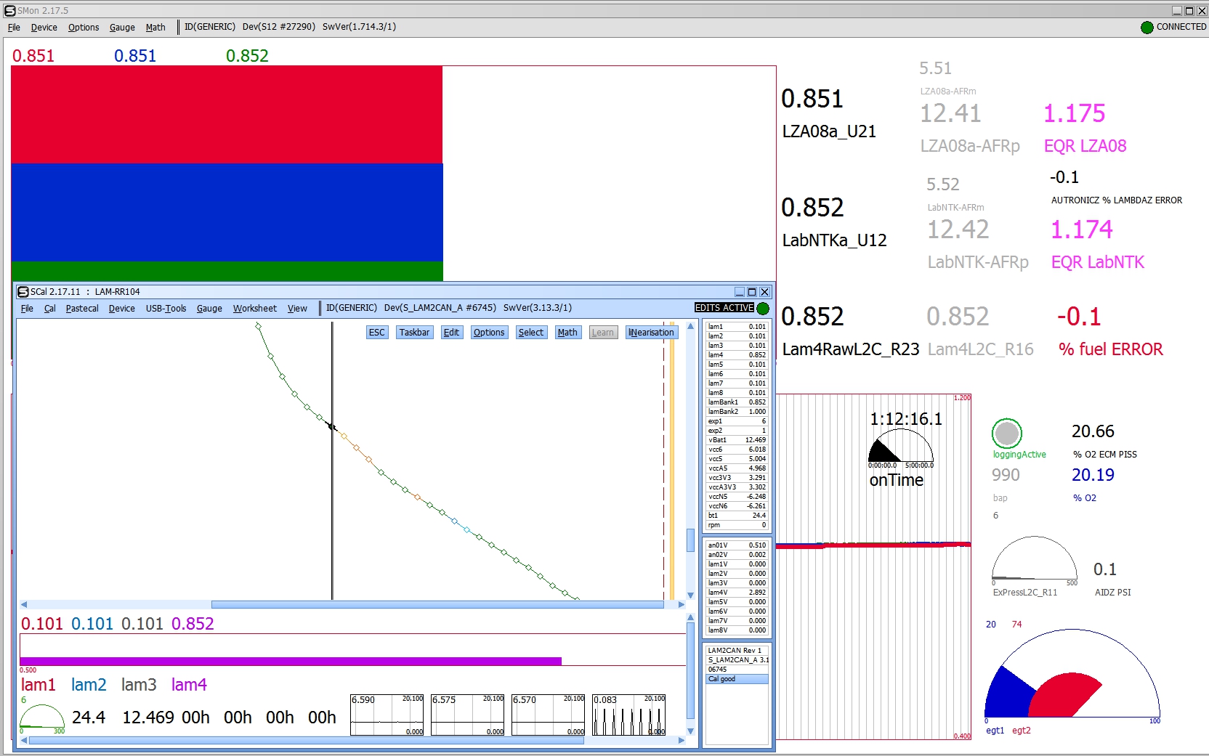Click the green EDITS ACTIVE indicator circle

click(x=763, y=309)
